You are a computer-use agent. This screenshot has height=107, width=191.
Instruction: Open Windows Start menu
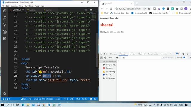click(x=2, y=105)
